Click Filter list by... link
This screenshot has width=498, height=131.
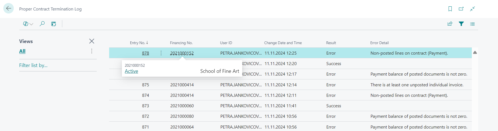click(33, 65)
